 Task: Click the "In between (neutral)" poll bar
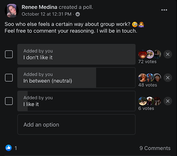point(76,77)
